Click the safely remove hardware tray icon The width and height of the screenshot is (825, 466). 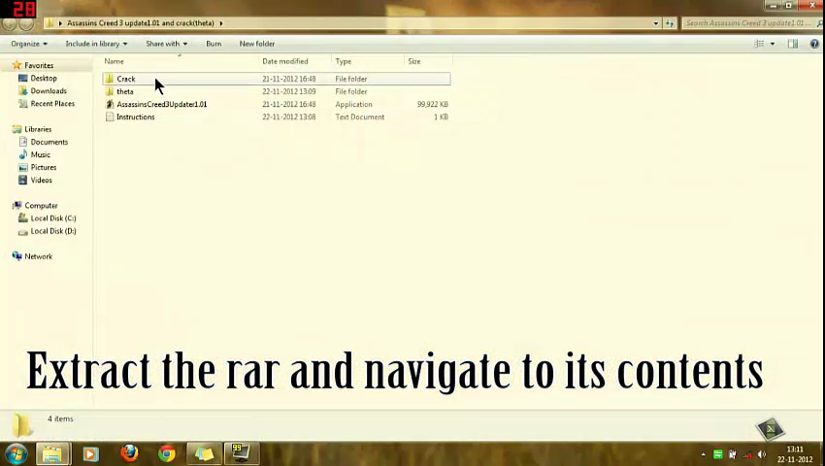pyautogui.click(x=733, y=454)
